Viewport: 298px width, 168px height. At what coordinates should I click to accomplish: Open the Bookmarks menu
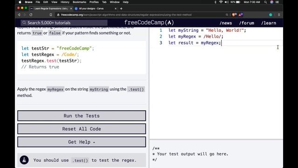click(x=80, y=2)
